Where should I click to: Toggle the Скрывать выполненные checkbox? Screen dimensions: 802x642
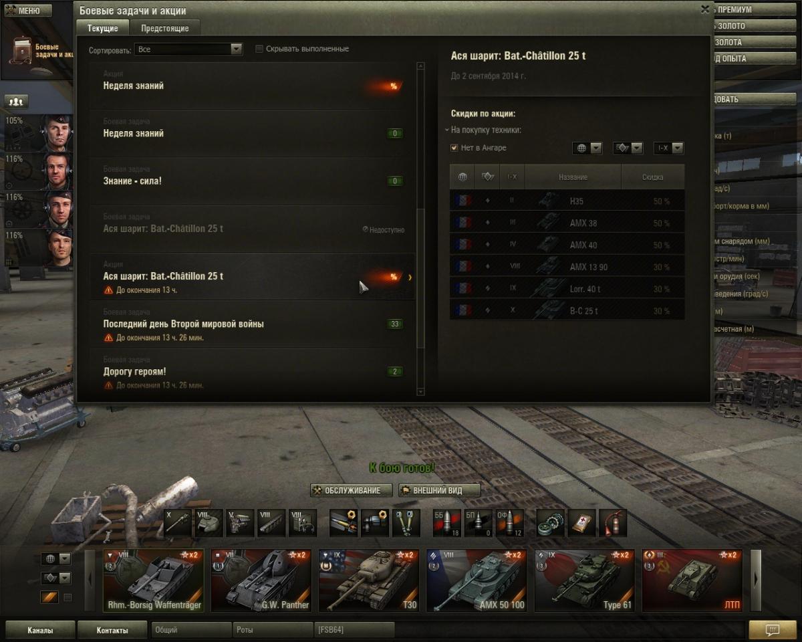[259, 49]
